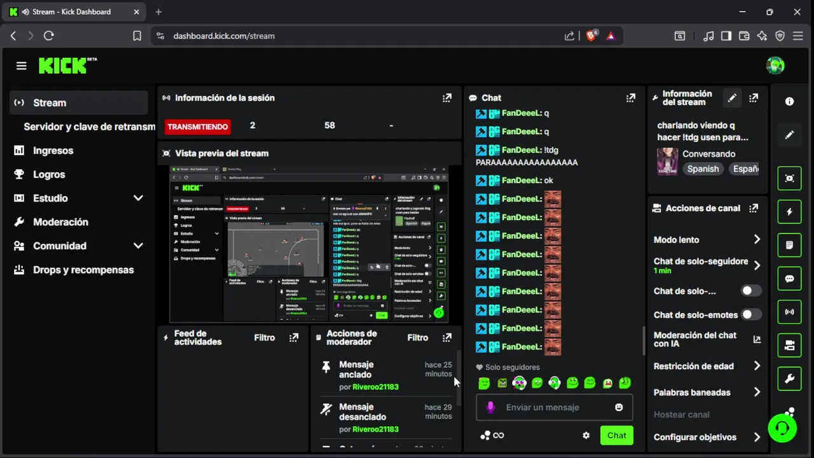Open Moderación del chat con IA link icon
This screenshot has height=458, width=814.
click(757, 340)
